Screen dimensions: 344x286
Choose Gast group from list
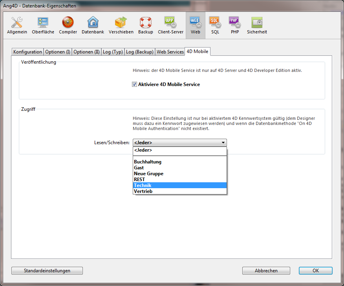(180, 168)
